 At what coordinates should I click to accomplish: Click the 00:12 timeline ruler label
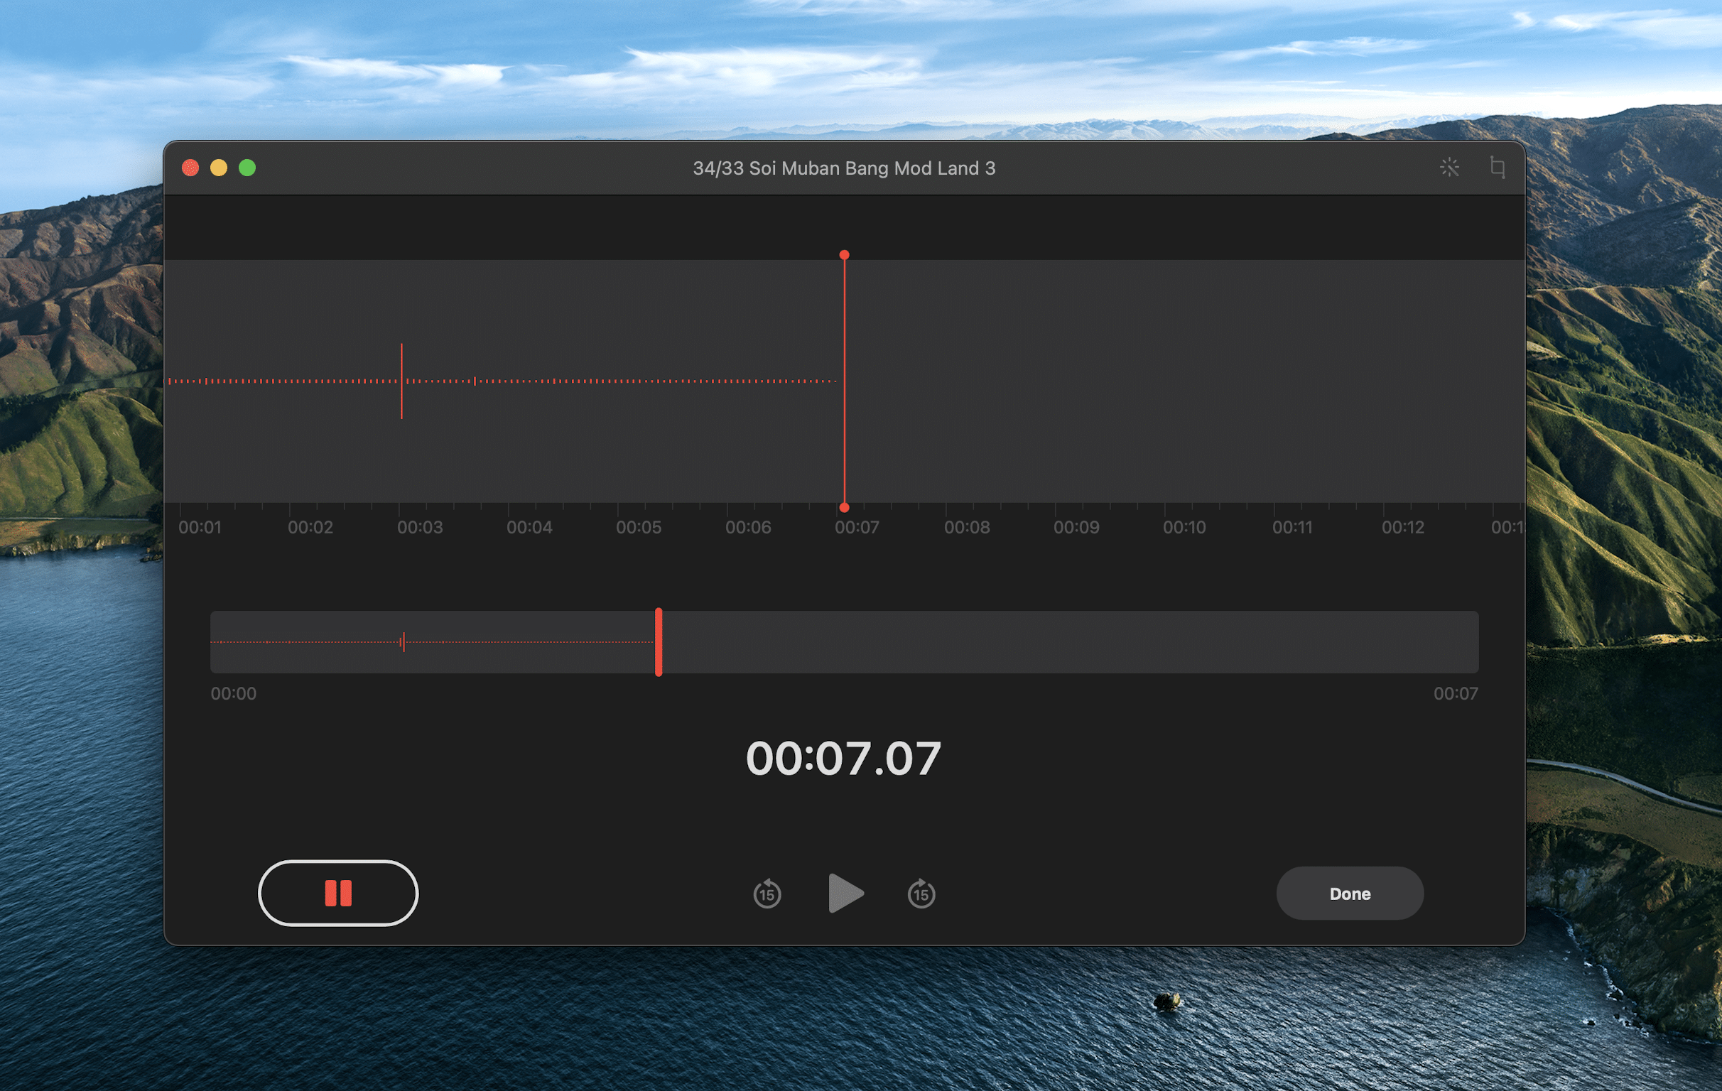click(x=1403, y=528)
